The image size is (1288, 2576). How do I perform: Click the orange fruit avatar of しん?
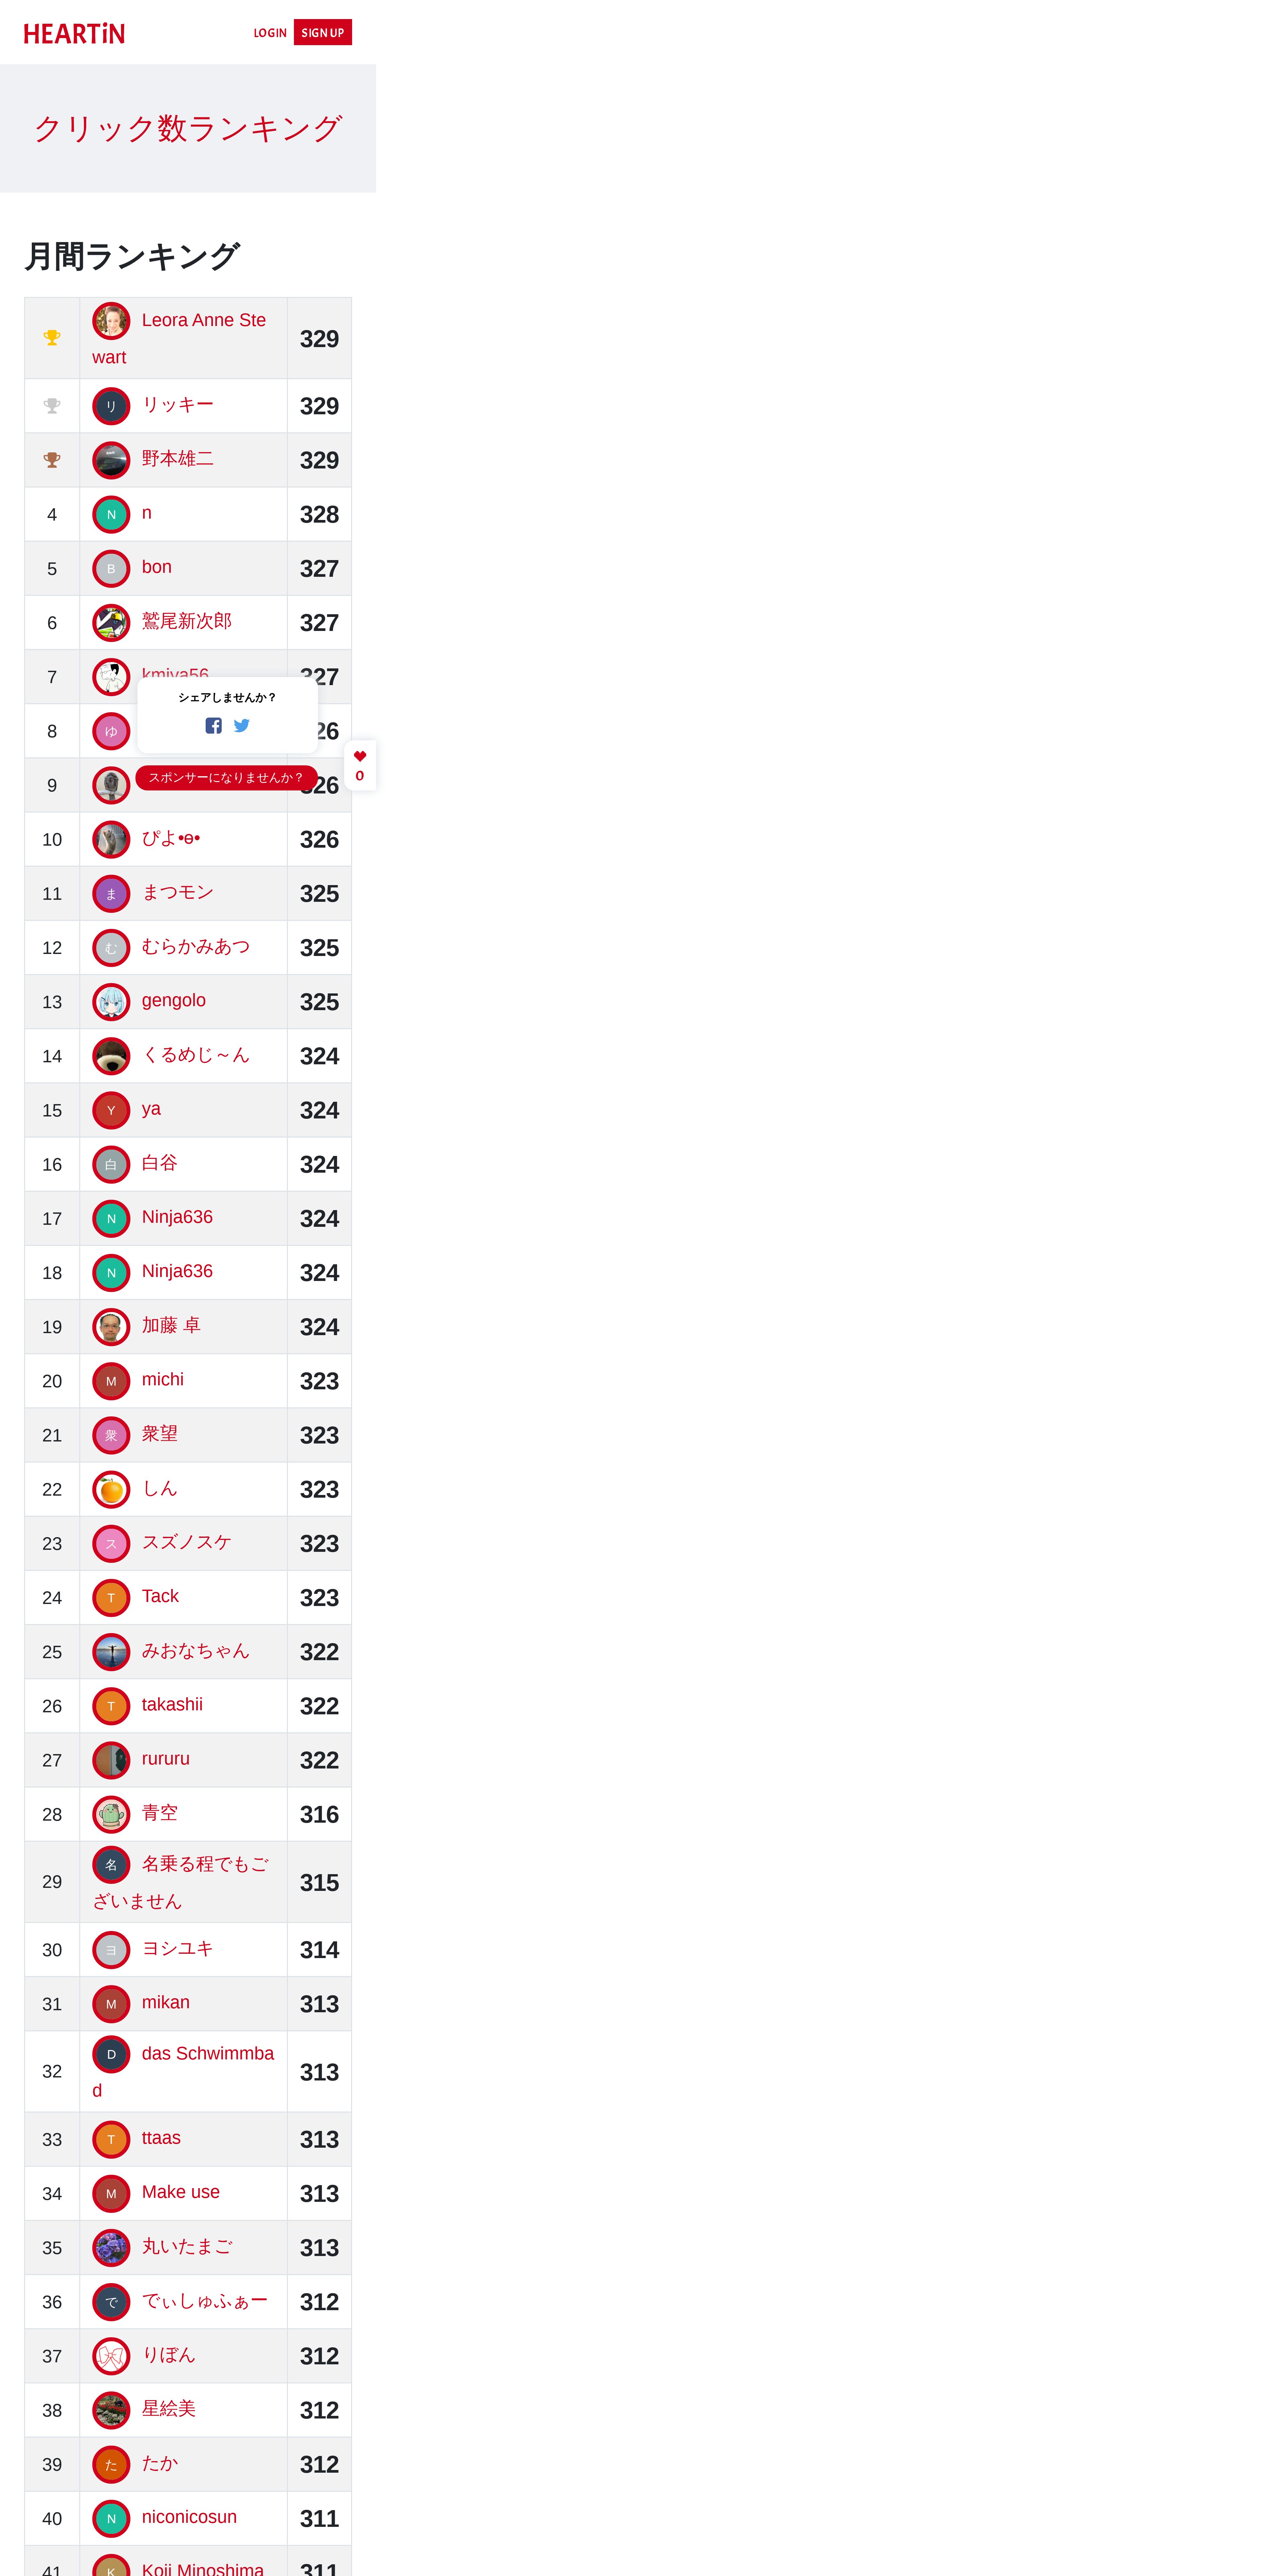pyautogui.click(x=111, y=1490)
